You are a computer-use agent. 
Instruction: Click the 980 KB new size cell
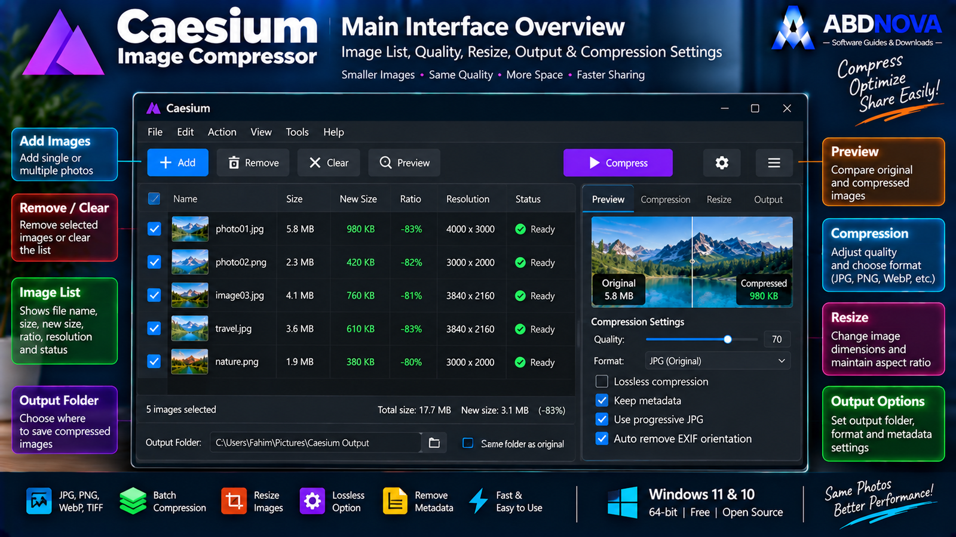[x=361, y=229]
